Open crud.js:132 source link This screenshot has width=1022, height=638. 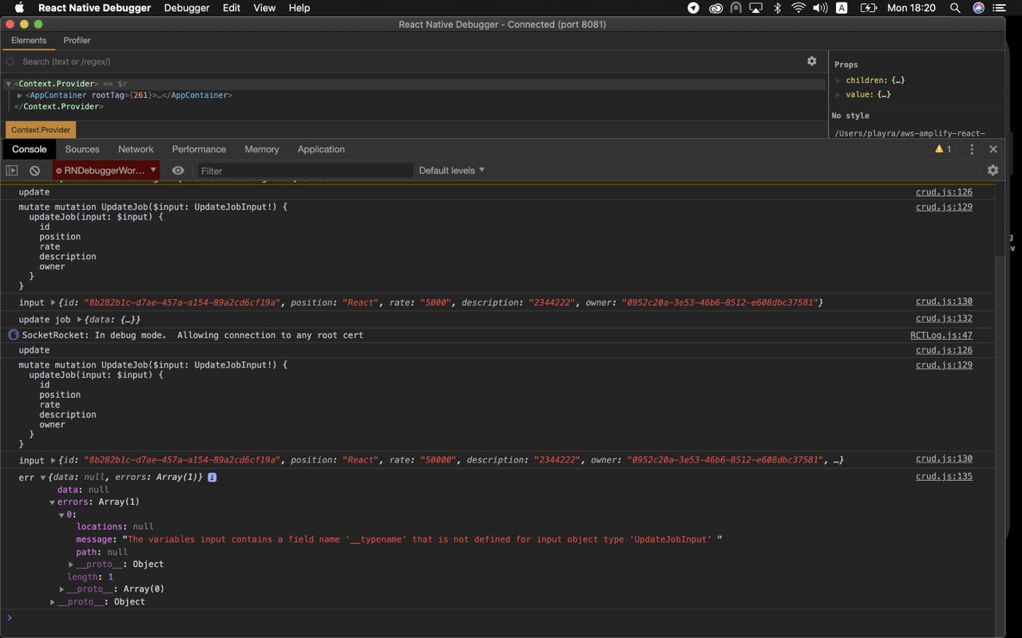coord(944,318)
